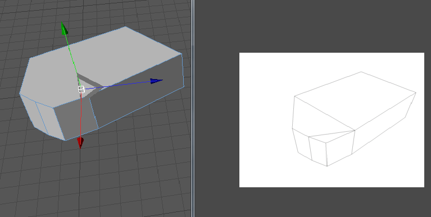Click the blue Z-axis arrow of the gizmo
Viewport: 431px width, 217px height.
point(156,81)
